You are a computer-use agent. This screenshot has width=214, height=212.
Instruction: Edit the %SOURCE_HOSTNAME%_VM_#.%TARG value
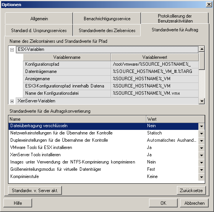pyautogui.click(x=155, y=71)
